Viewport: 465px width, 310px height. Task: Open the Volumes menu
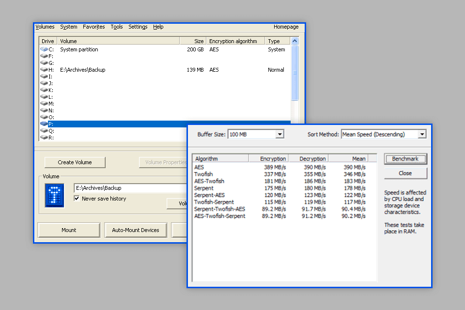[x=45, y=27]
